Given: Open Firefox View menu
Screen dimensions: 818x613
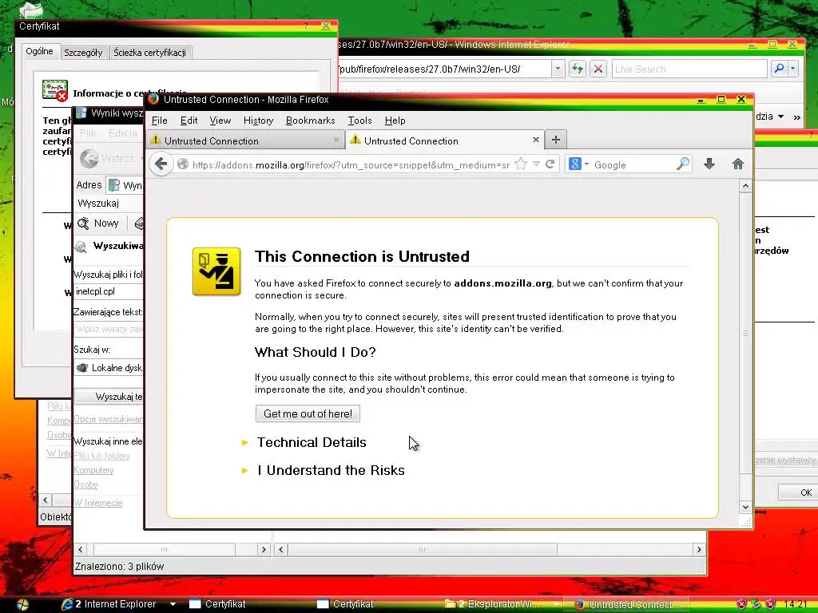Looking at the screenshot, I should (220, 121).
